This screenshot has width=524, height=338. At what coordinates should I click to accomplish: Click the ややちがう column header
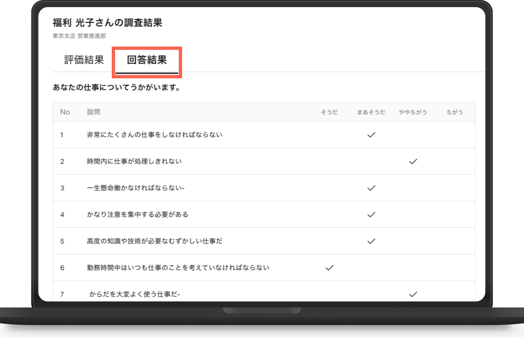(x=413, y=112)
